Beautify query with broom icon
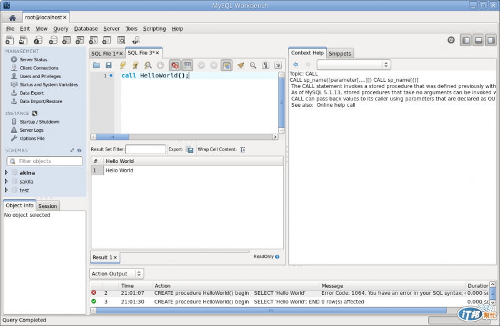The height and width of the screenshot is (326, 500). [241, 66]
